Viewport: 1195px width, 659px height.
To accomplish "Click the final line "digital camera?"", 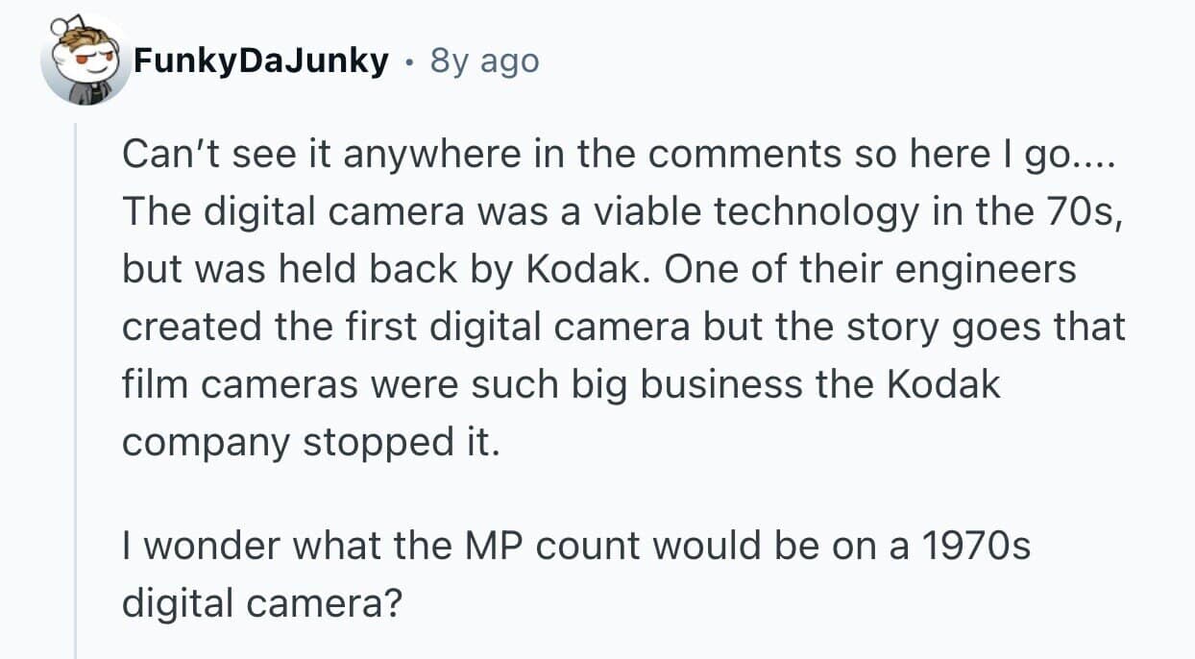I will (259, 603).
